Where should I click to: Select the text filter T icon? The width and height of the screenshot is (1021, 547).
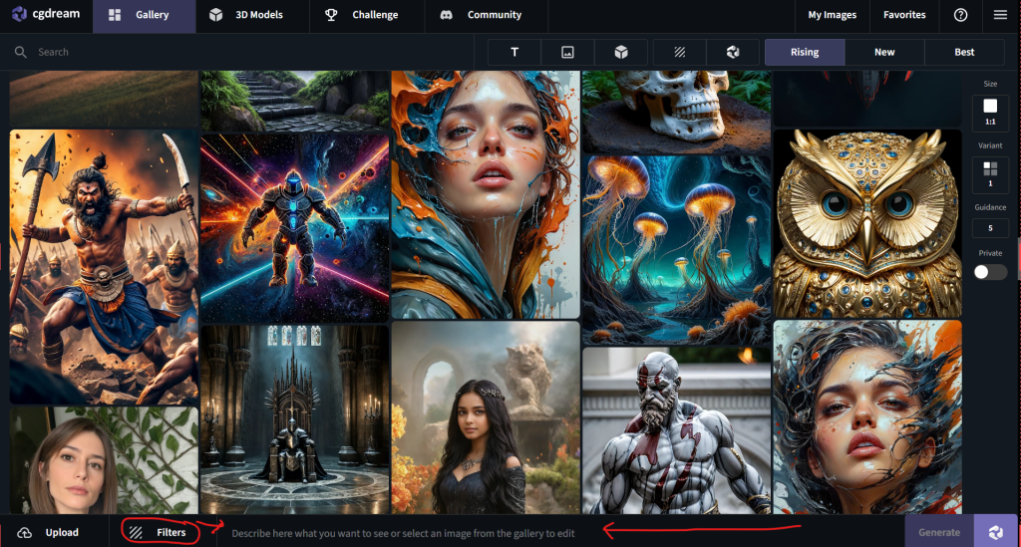(514, 52)
